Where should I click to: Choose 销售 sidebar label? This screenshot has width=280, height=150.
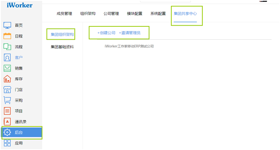[x=19, y=68]
